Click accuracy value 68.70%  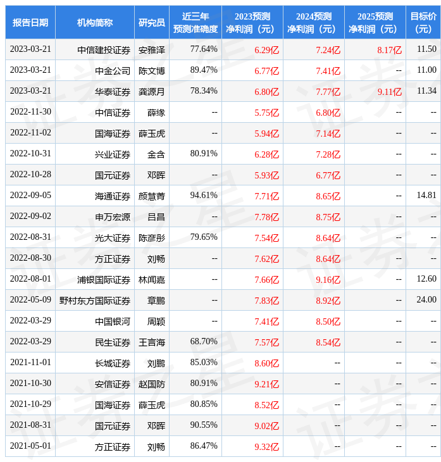(204, 342)
